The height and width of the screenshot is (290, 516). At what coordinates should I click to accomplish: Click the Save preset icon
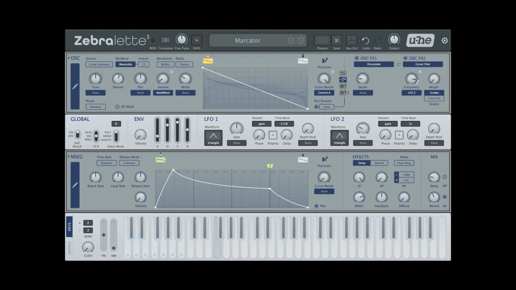pos(337,40)
